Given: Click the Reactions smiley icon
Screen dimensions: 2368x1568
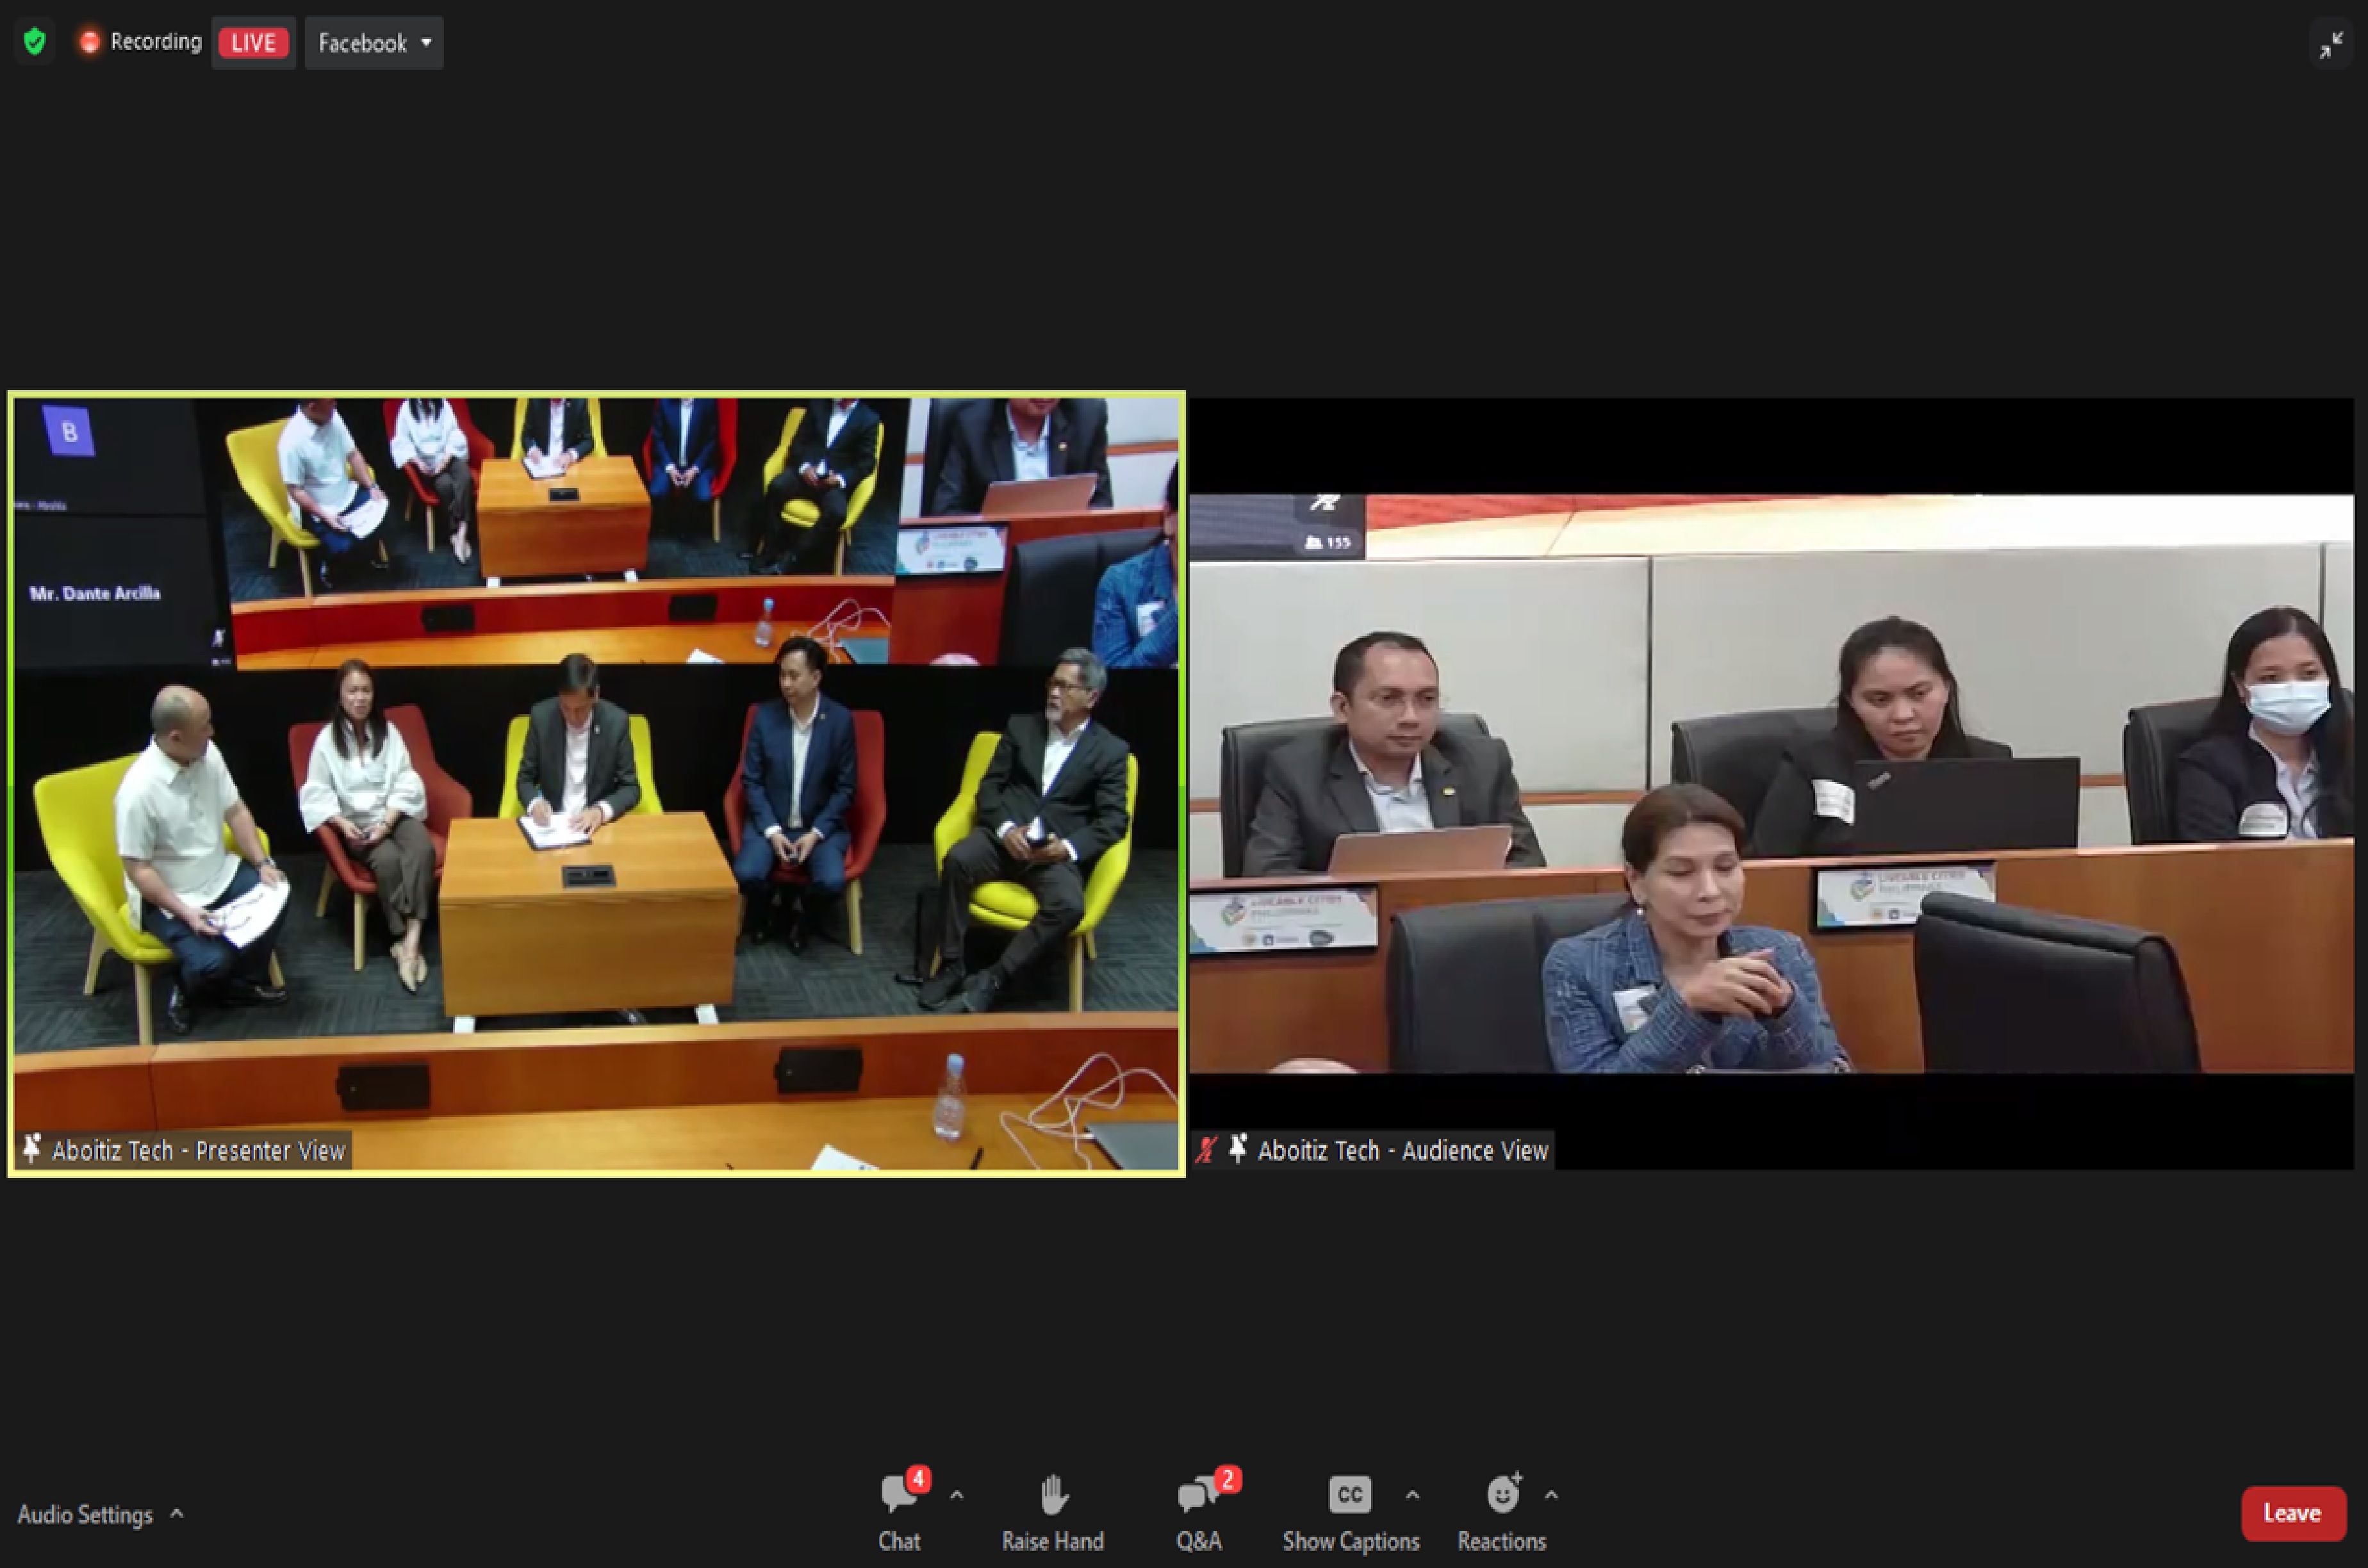Looking at the screenshot, I should tap(1502, 1495).
